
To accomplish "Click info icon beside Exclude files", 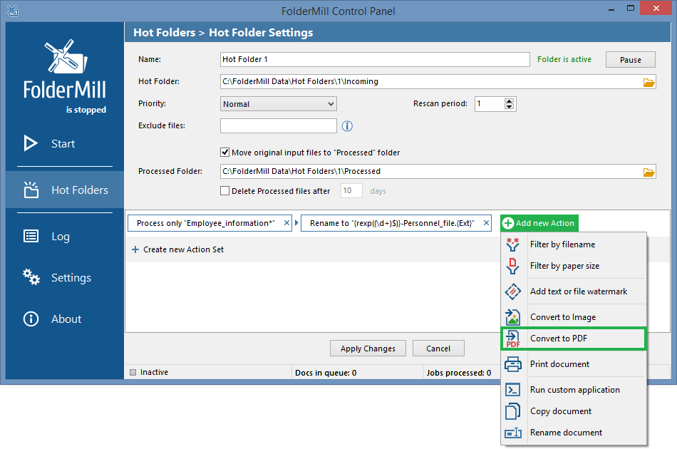I will coord(347,126).
